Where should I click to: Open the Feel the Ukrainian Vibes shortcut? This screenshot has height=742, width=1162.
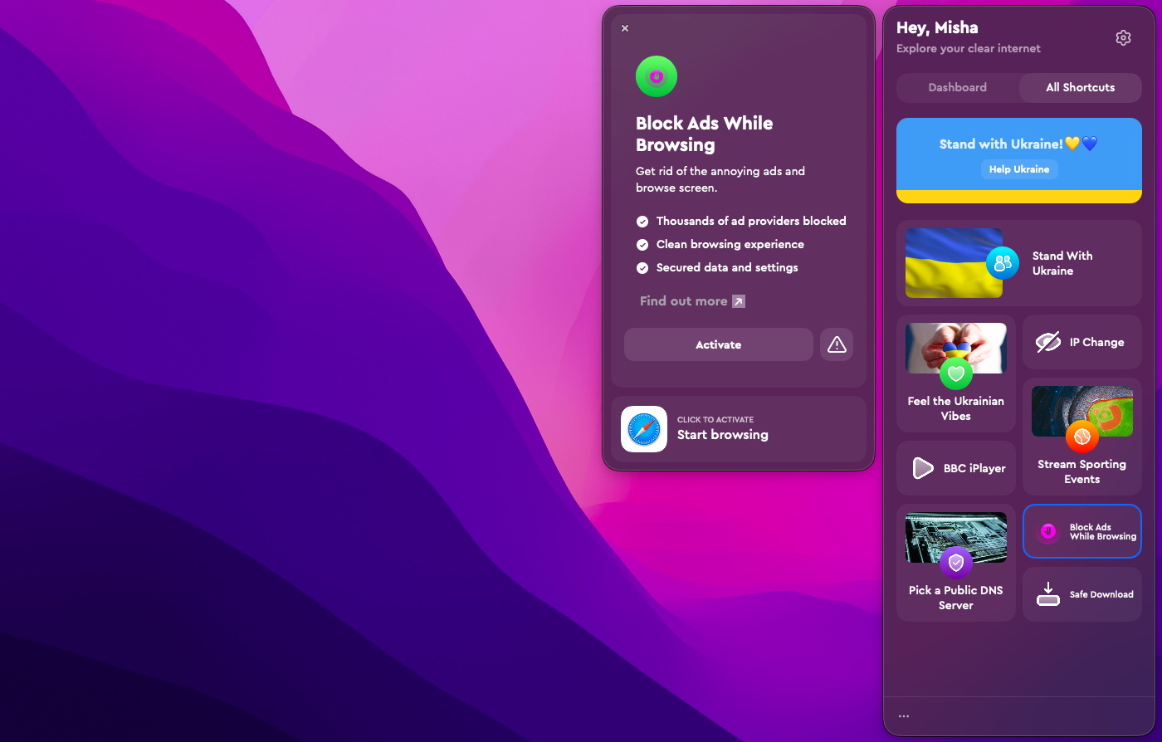coord(956,373)
